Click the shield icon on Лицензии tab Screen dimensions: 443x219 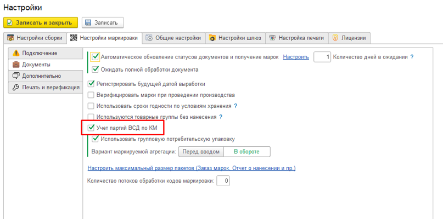(335, 38)
